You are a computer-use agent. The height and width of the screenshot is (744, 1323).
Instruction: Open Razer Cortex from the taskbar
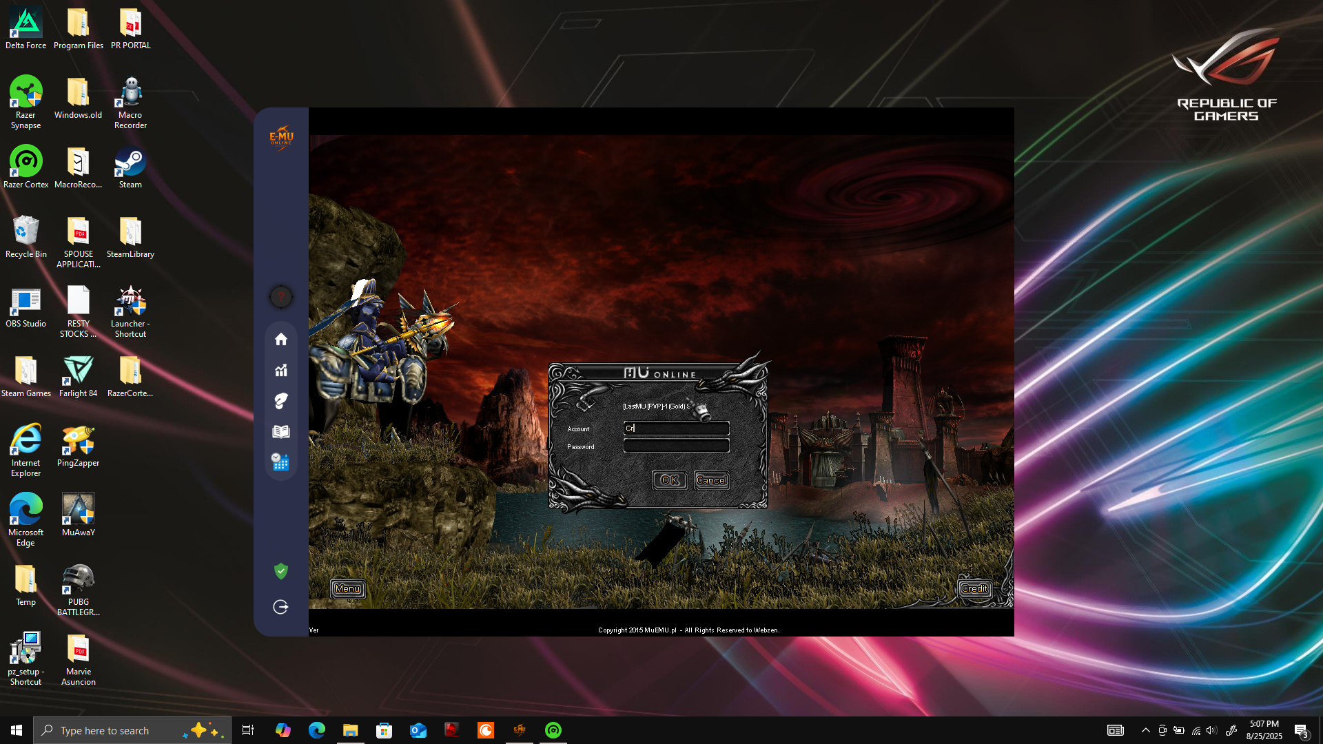point(553,730)
